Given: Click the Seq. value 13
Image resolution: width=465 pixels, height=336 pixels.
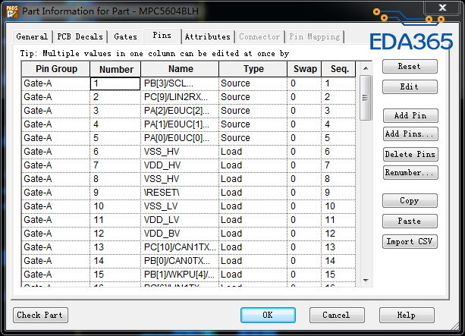Looking at the screenshot, I should click(x=338, y=247).
